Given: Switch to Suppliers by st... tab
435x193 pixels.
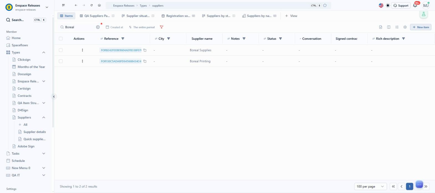Looking at the screenshot, I should tap(219, 16).
